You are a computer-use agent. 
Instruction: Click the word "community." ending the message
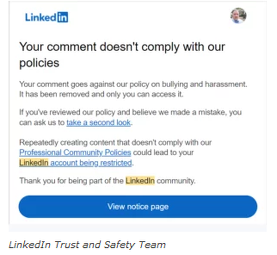click(176, 181)
